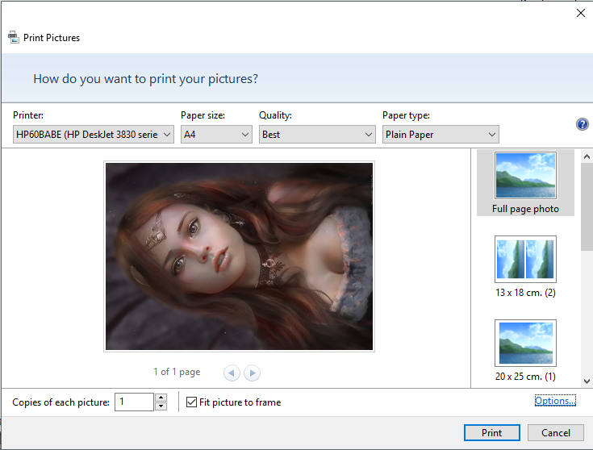Viewport: 593px width, 450px height.
Task: Click the Copies of each picture field
Action: (x=134, y=402)
